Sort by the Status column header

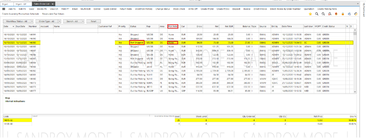137,26
